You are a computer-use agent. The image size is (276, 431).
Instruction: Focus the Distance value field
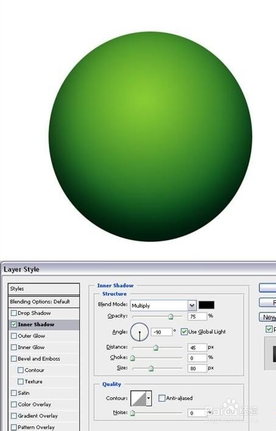coord(197,348)
